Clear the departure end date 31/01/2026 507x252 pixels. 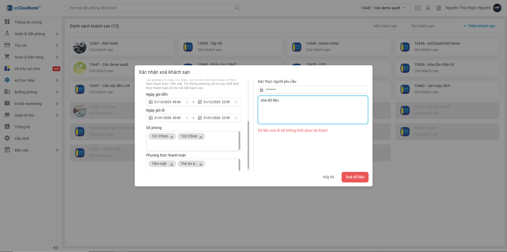236,118
